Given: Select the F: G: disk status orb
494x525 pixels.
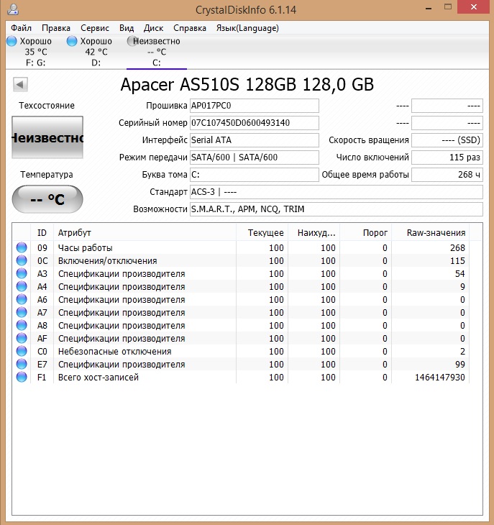Looking at the screenshot, I should click(12, 41).
